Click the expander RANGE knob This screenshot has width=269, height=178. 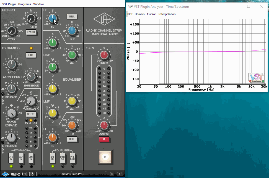(x=12, y=113)
